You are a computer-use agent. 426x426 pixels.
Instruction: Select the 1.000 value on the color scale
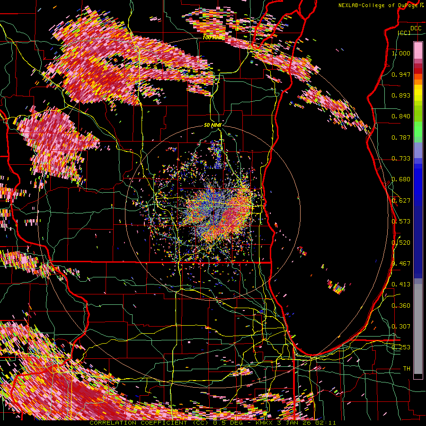coord(401,53)
